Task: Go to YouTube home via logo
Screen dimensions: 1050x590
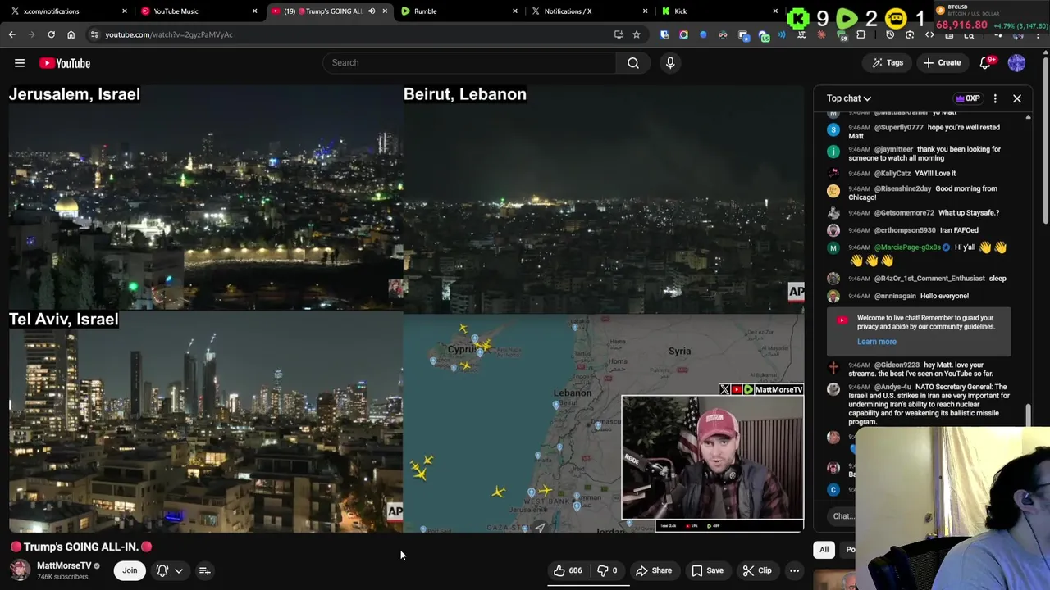Action: click(x=65, y=63)
